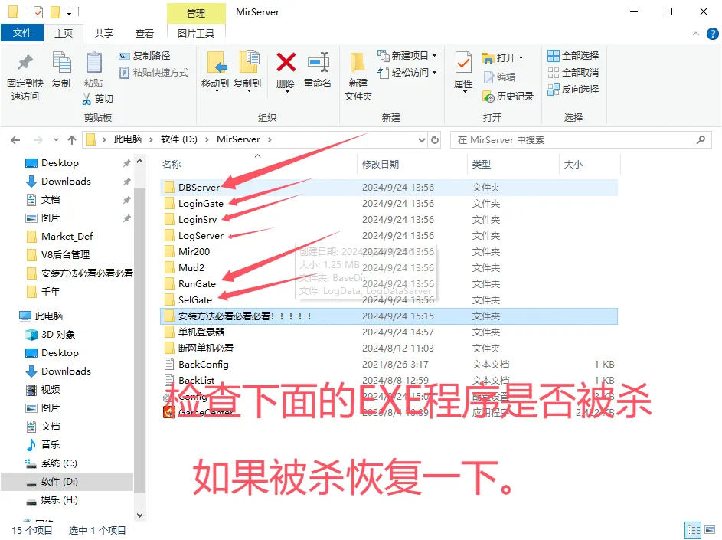Click the Forward navigation arrow
The image size is (722, 540).
click(38, 139)
